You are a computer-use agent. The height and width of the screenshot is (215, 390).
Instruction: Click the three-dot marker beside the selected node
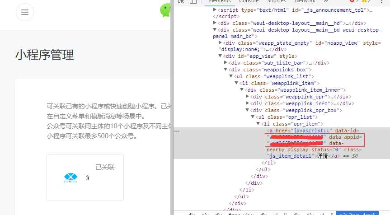coord(177,131)
